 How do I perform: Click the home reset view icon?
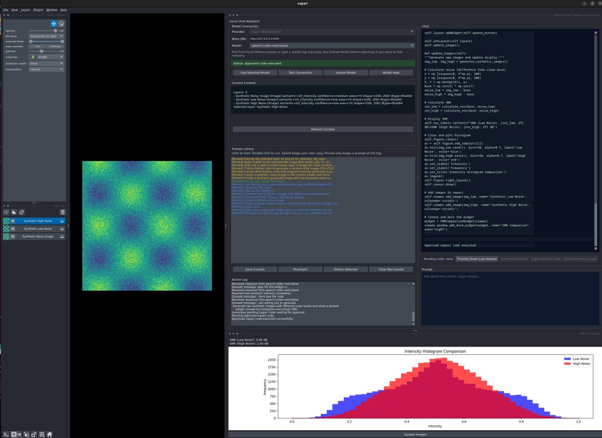coord(50,434)
